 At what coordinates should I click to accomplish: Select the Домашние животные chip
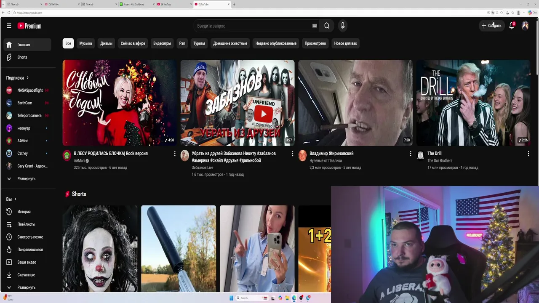pos(230,43)
